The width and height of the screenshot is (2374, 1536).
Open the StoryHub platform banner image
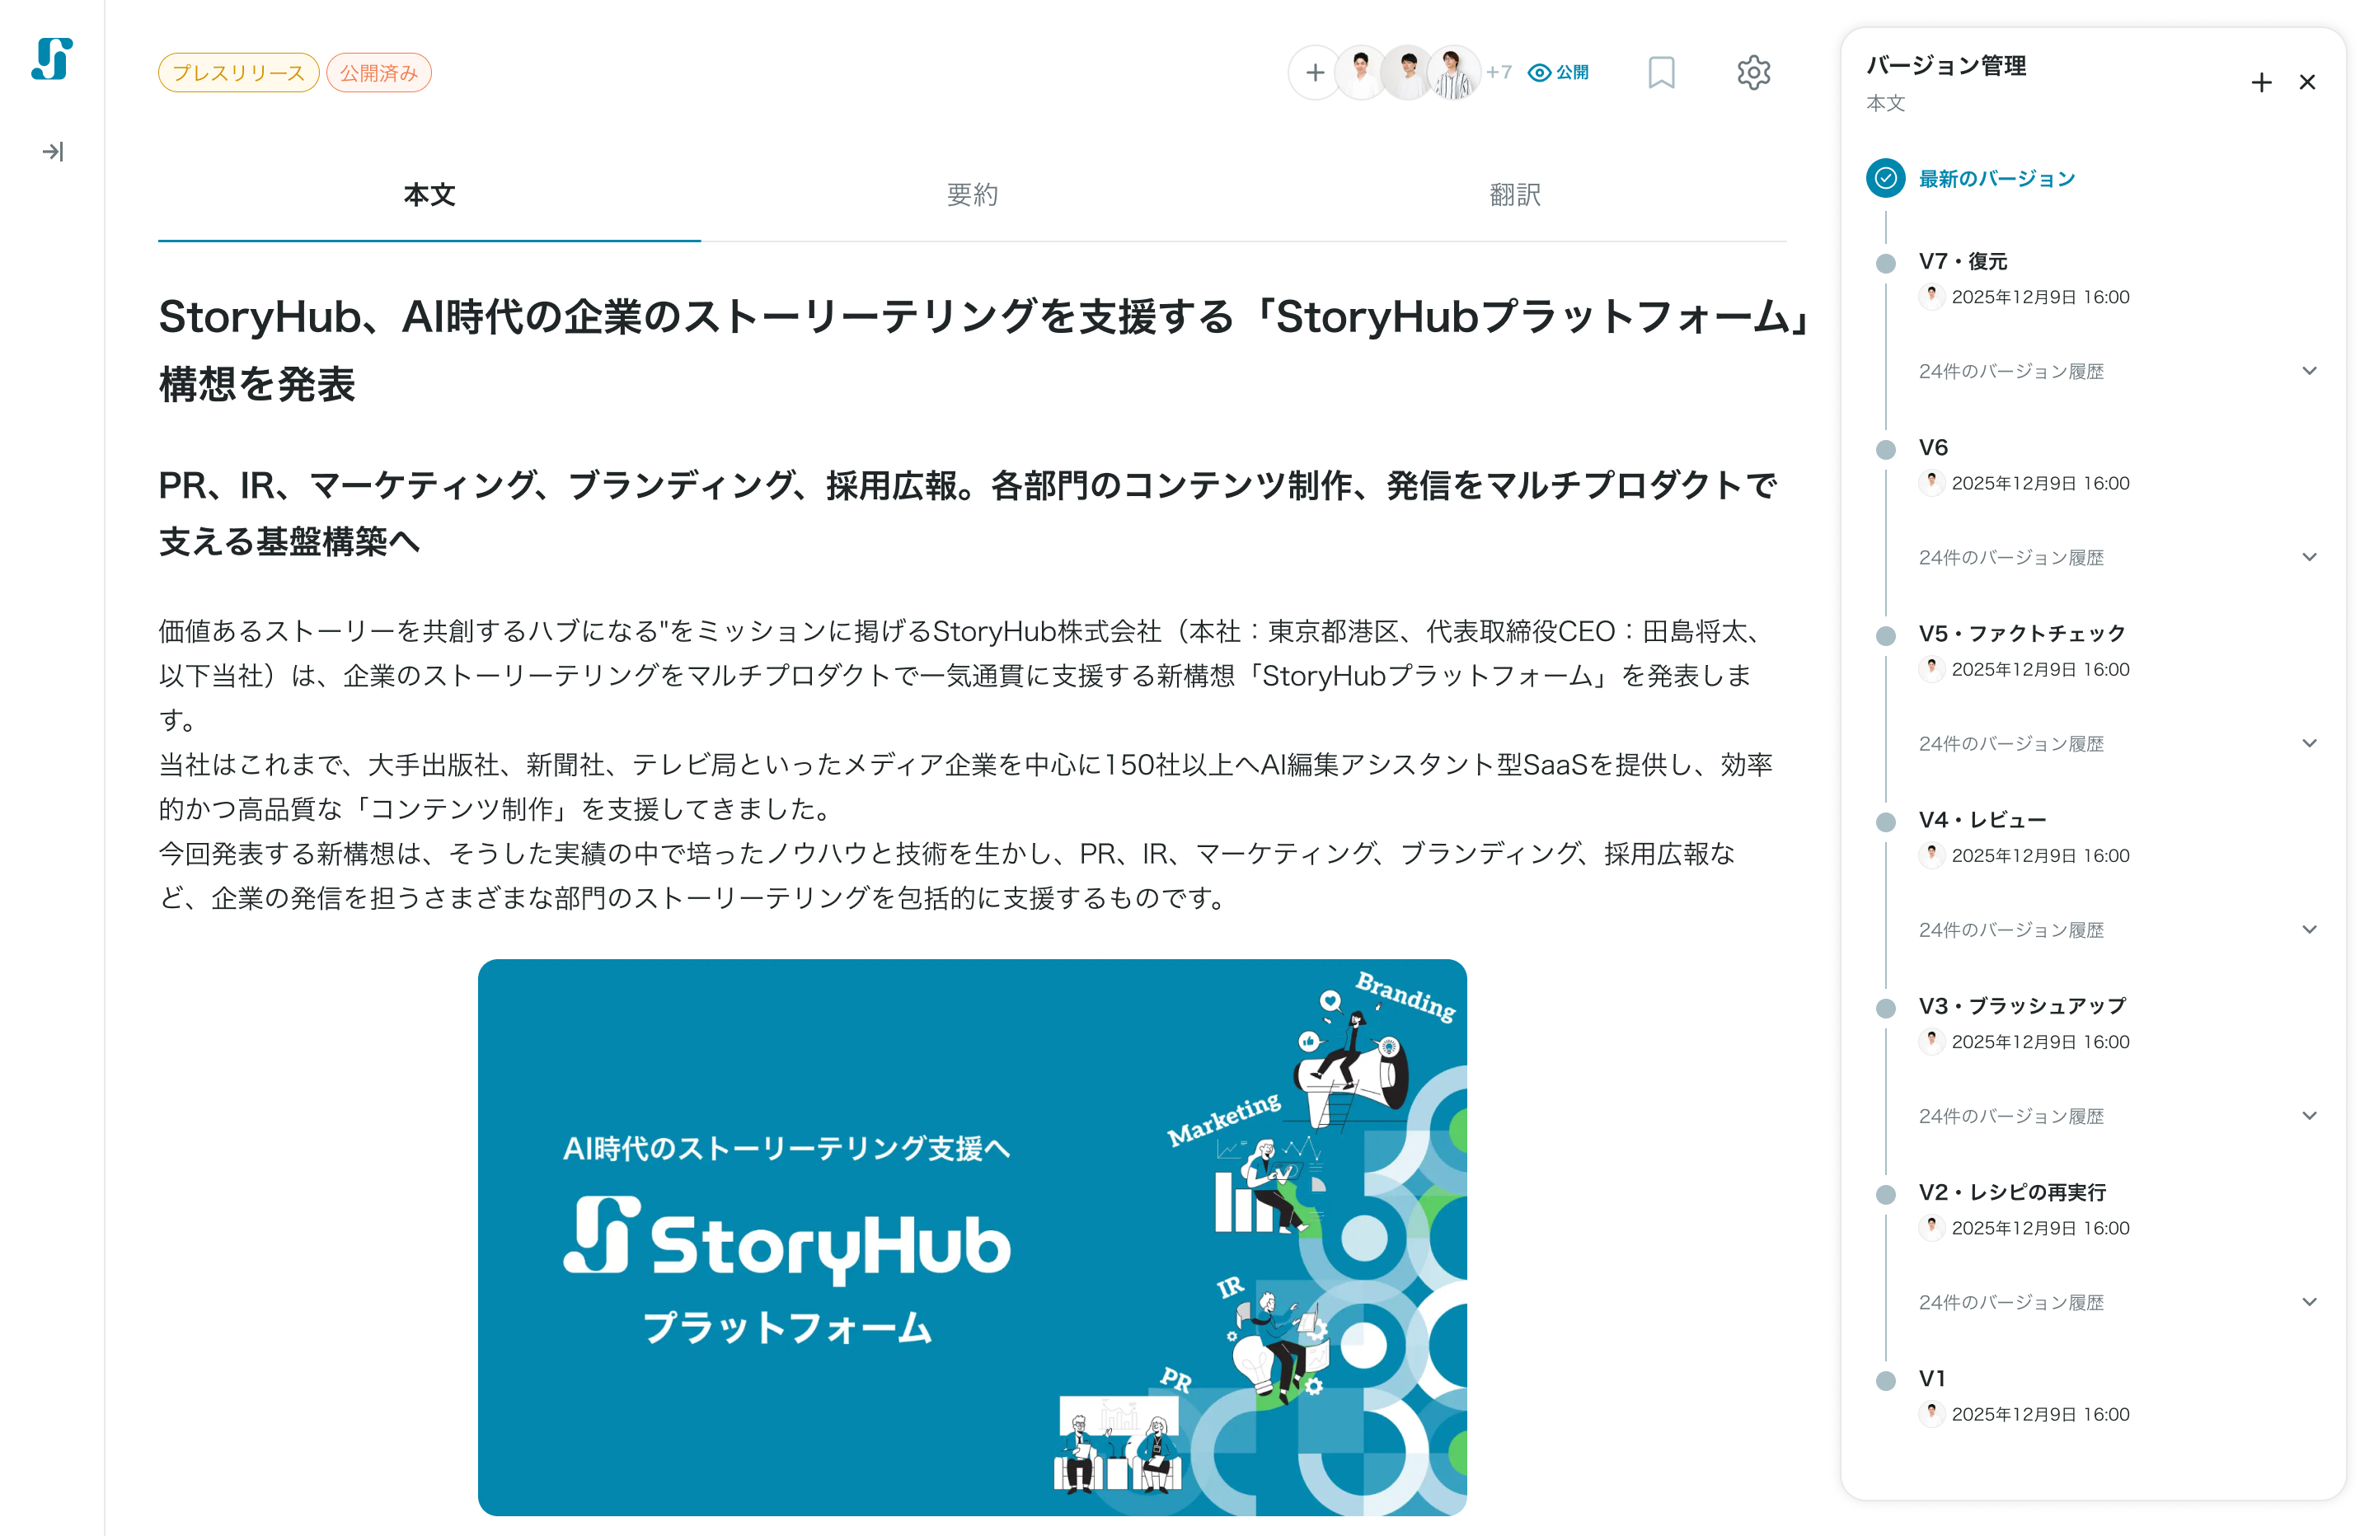pyautogui.click(x=972, y=1237)
